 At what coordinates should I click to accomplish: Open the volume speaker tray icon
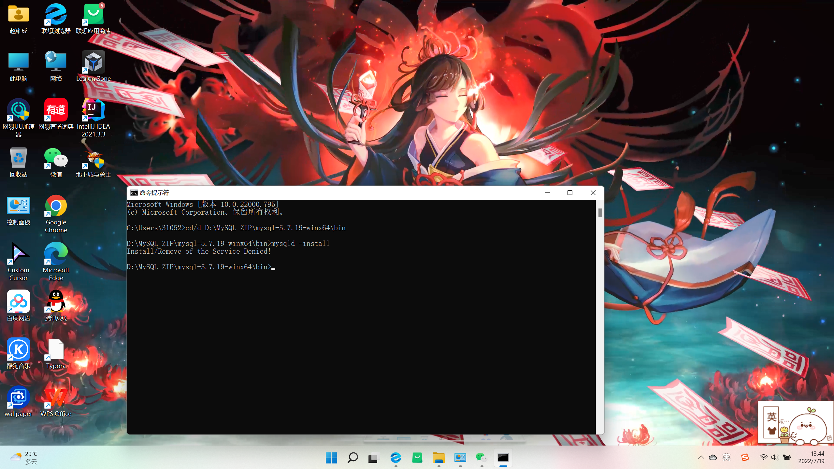tap(775, 457)
